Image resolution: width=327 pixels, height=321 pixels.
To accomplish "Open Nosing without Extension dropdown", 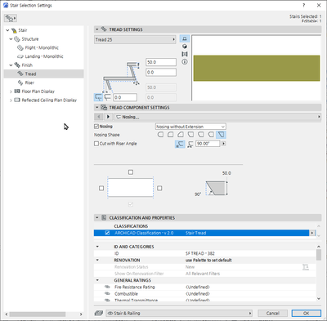I will click(x=190, y=127).
